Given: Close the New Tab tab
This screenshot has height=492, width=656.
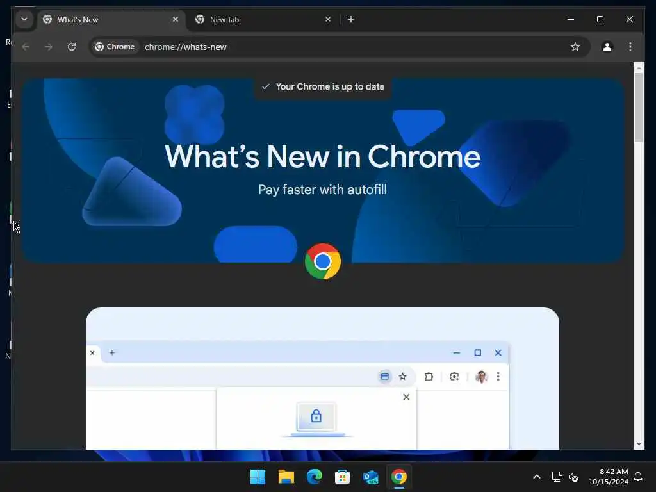Looking at the screenshot, I should [x=328, y=19].
